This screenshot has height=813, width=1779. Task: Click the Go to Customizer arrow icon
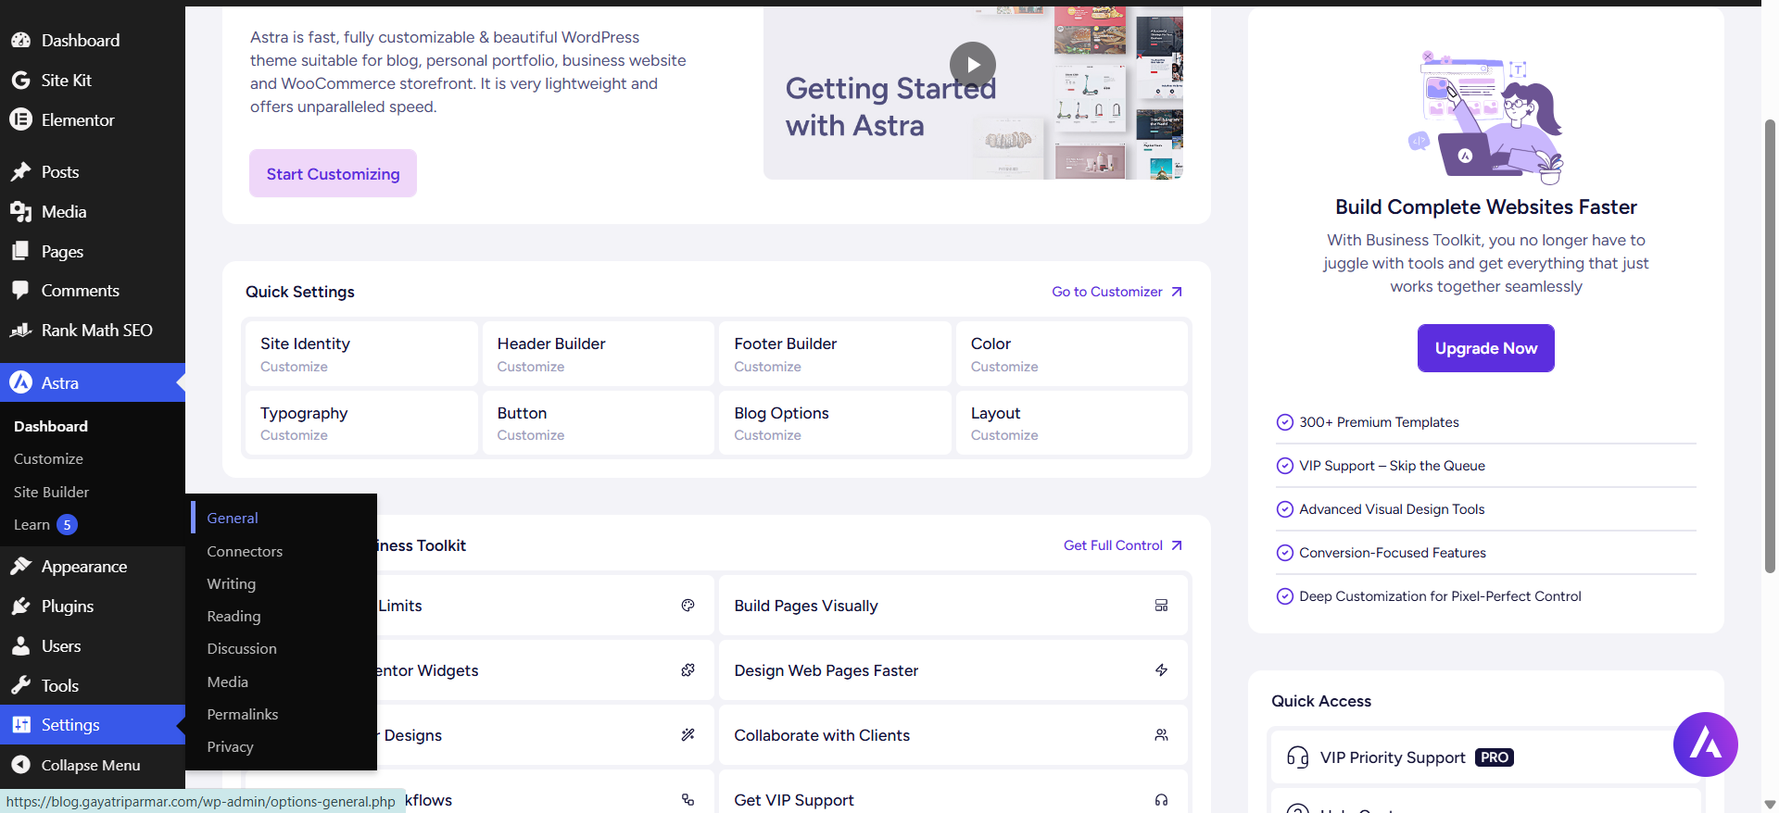(1177, 292)
